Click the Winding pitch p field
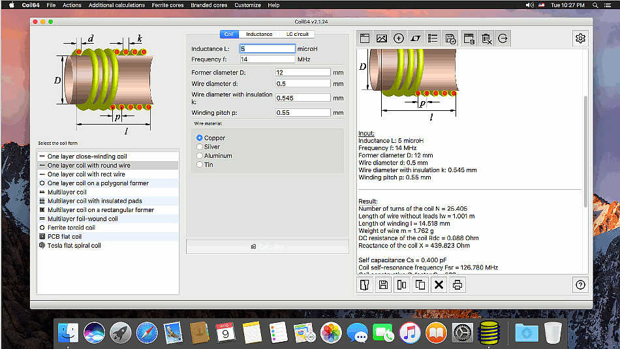 point(302,112)
